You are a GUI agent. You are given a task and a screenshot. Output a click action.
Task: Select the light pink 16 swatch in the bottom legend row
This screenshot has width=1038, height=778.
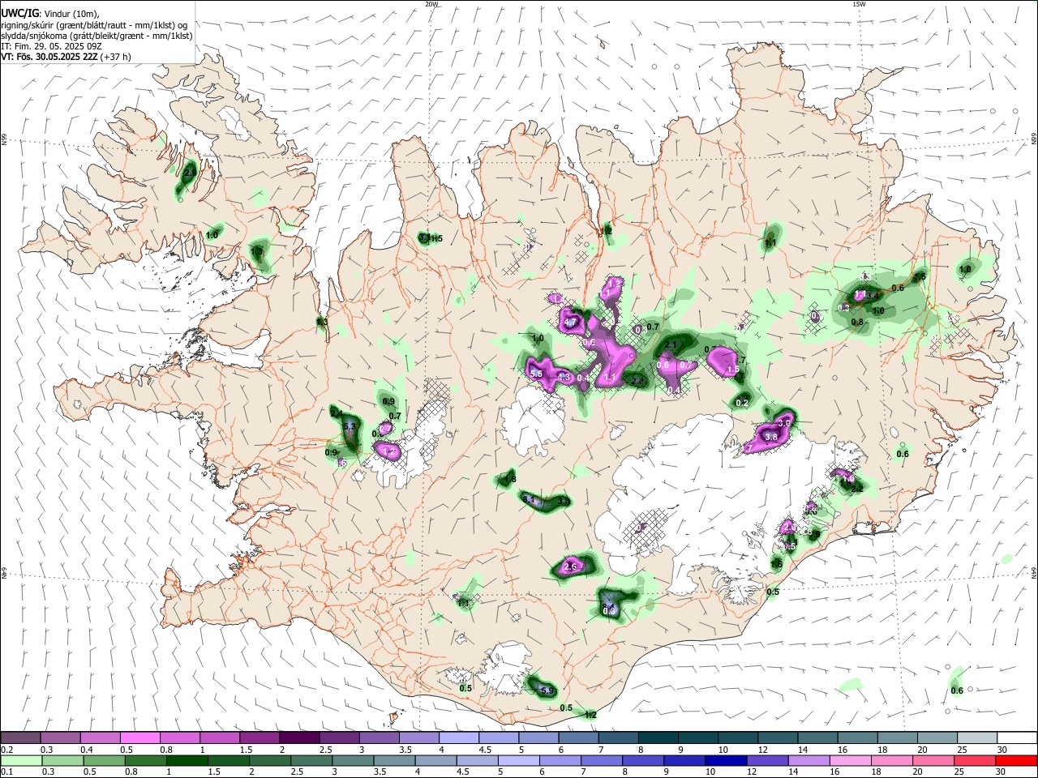(851, 760)
